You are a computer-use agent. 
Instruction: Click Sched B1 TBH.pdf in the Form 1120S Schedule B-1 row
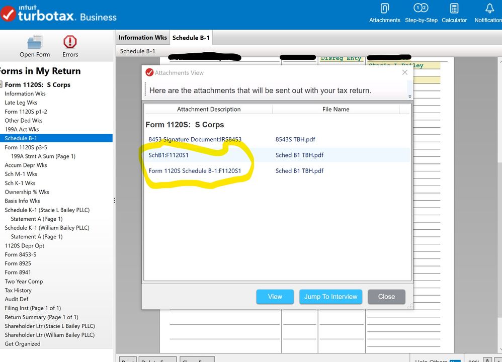(299, 170)
